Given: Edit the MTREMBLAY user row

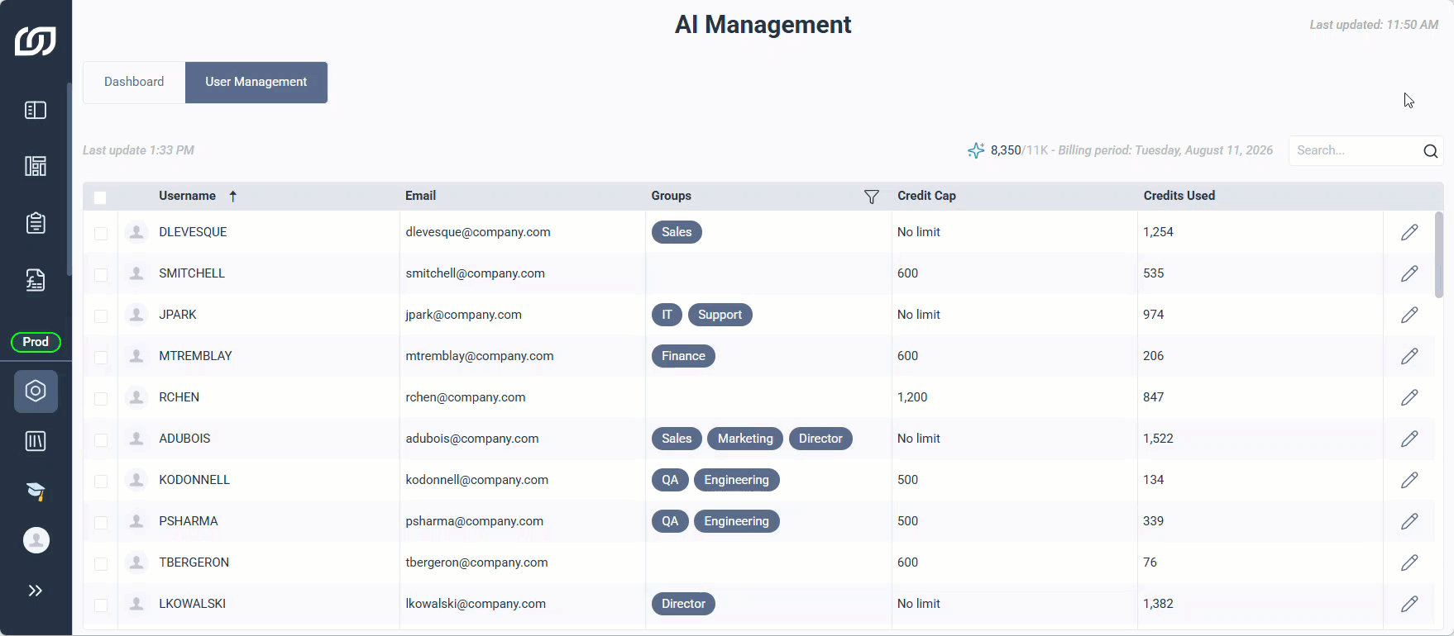Looking at the screenshot, I should (1409, 356).
